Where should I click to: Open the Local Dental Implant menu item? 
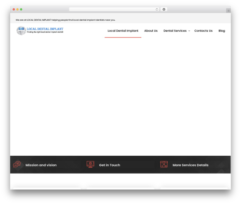point(123,31)
